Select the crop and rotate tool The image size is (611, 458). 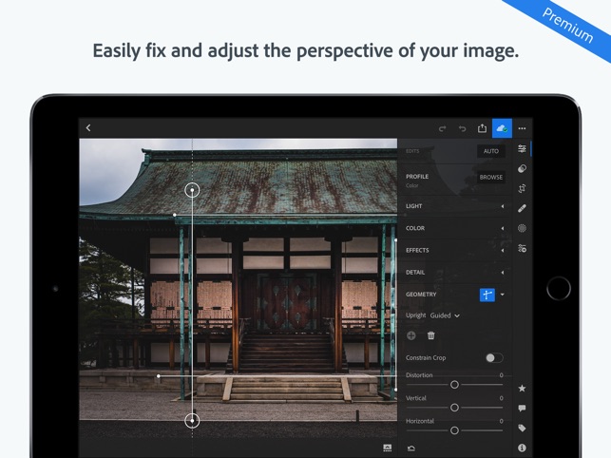point(522,188)
